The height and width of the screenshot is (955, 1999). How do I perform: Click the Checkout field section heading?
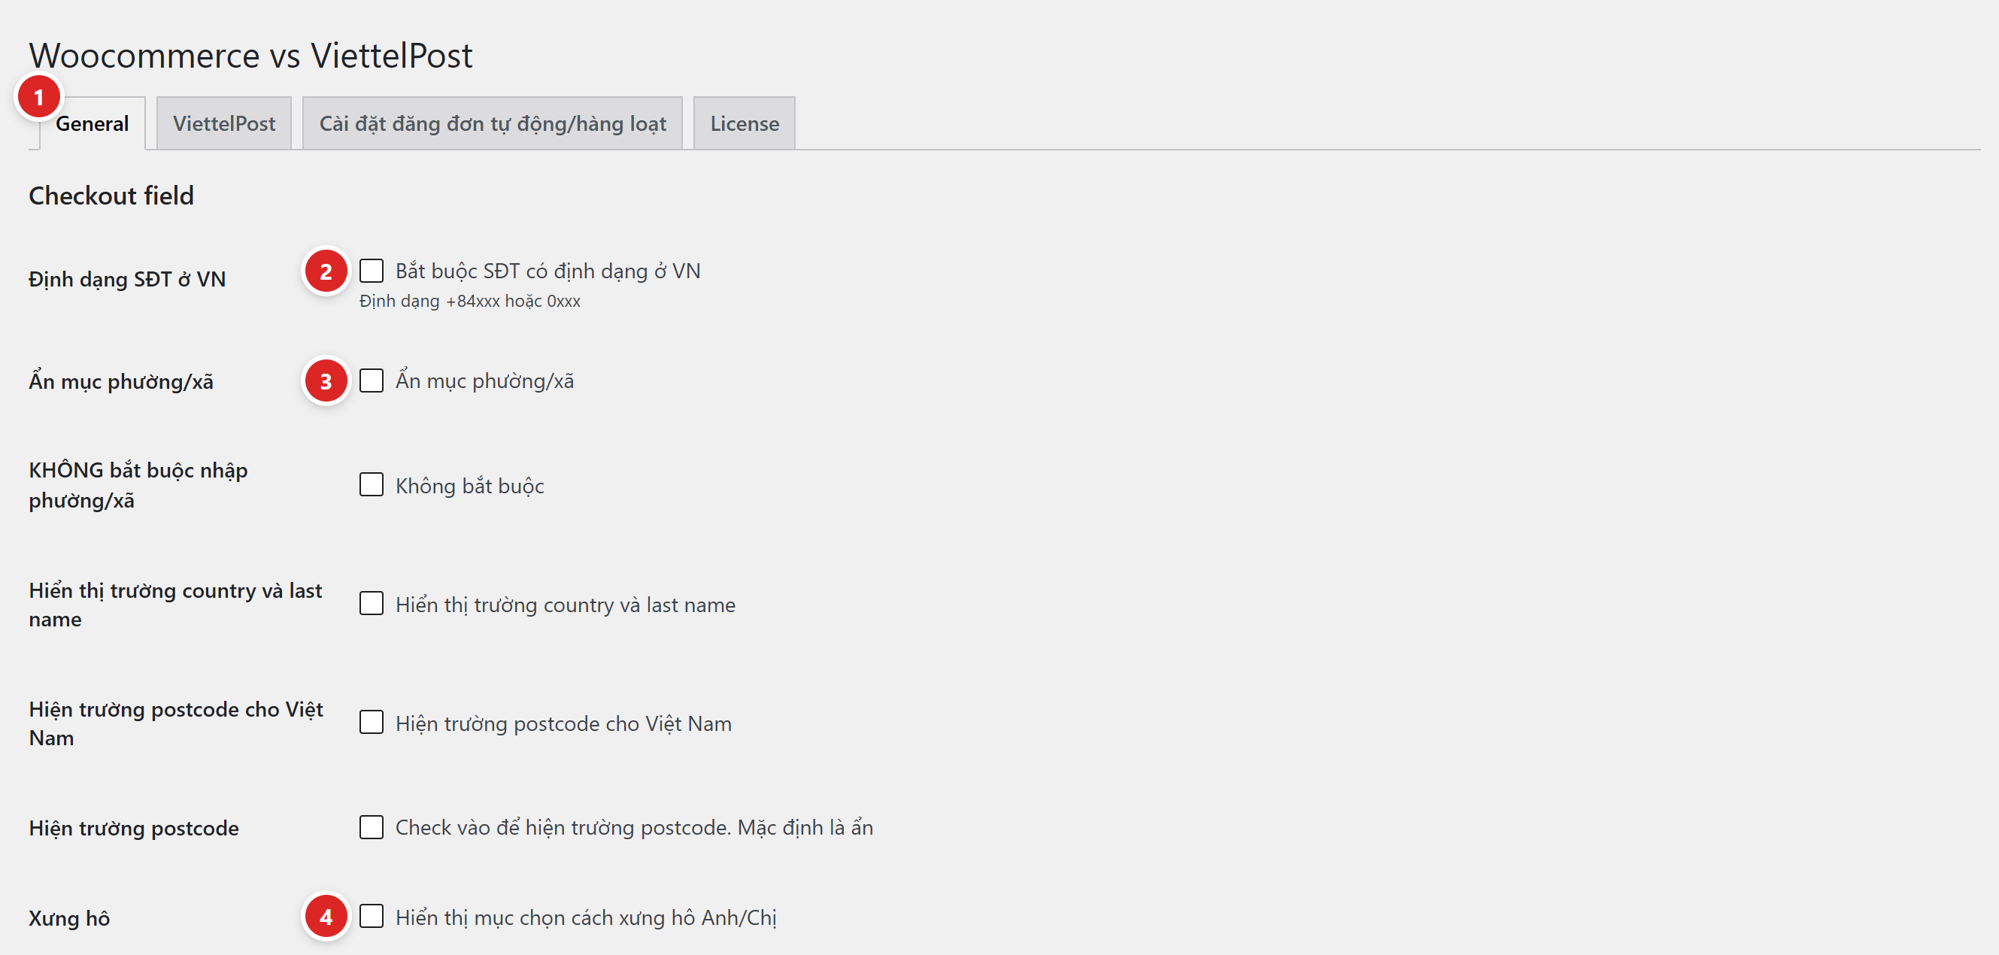tap(111, 196)
